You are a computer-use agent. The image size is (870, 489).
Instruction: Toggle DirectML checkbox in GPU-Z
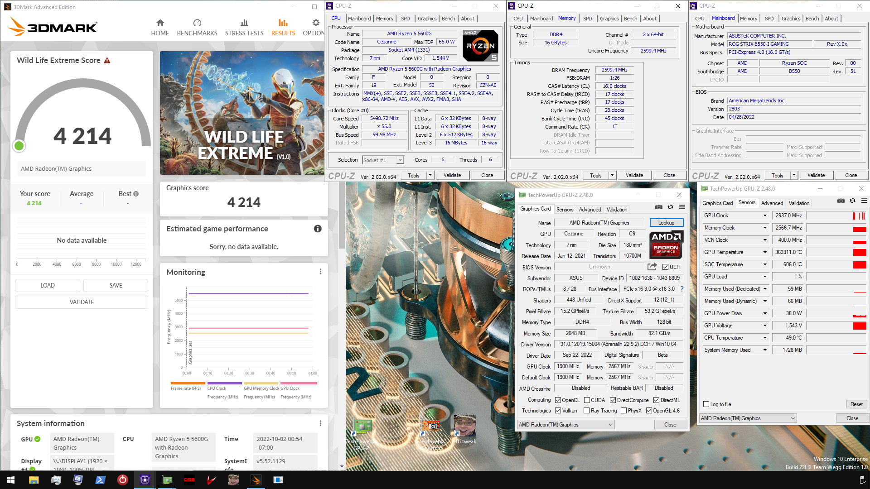click(656, 400)
